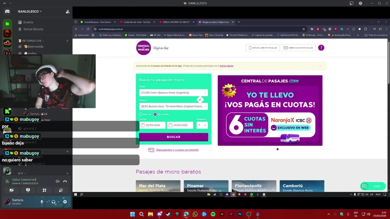The height and width of the screenshot is (219, 390).
Task: Open Discord user settings gear
Action: 65,202
